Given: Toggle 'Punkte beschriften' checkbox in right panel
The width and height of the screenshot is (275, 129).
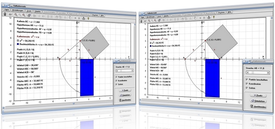Looking at the screenshot, I should [x=247, y=80].
